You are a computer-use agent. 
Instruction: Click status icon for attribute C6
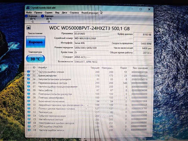29,123
